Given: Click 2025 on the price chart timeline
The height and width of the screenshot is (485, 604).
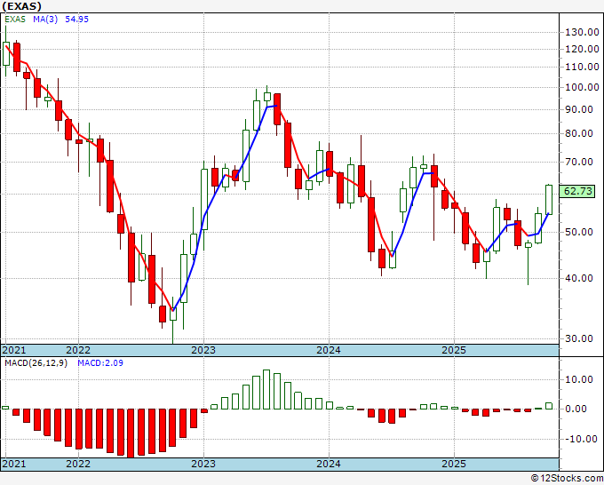Looking at the screenshot, I should [x=454, y=350].
